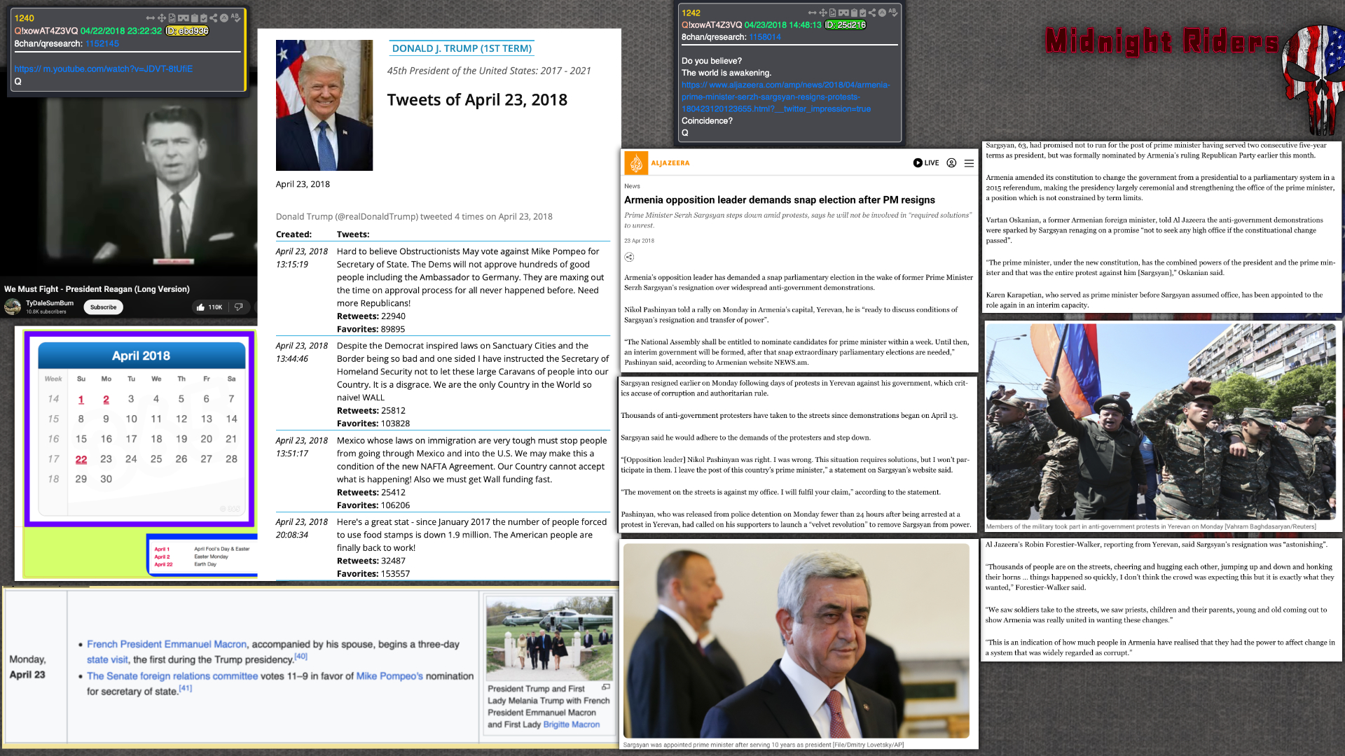
Task: Click 8chan post number 1158014
Action: [764, 37]
